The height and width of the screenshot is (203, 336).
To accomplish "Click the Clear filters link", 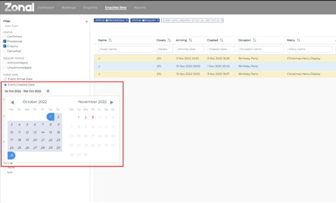I will point(12,26).
